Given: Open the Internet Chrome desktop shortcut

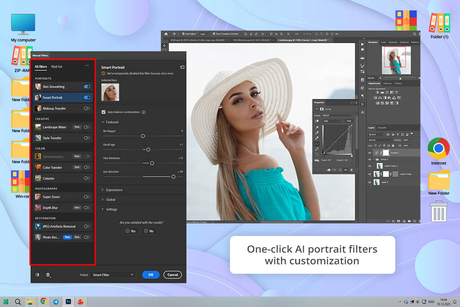Looking at the screenshot, I should (438, 151).
